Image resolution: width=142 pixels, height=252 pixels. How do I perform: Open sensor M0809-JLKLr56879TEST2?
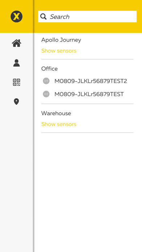click(91, 81)
